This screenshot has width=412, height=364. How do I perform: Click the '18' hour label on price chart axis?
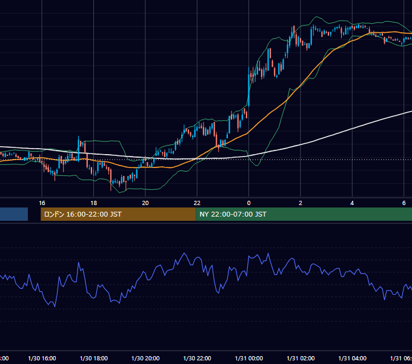(93, 203)
